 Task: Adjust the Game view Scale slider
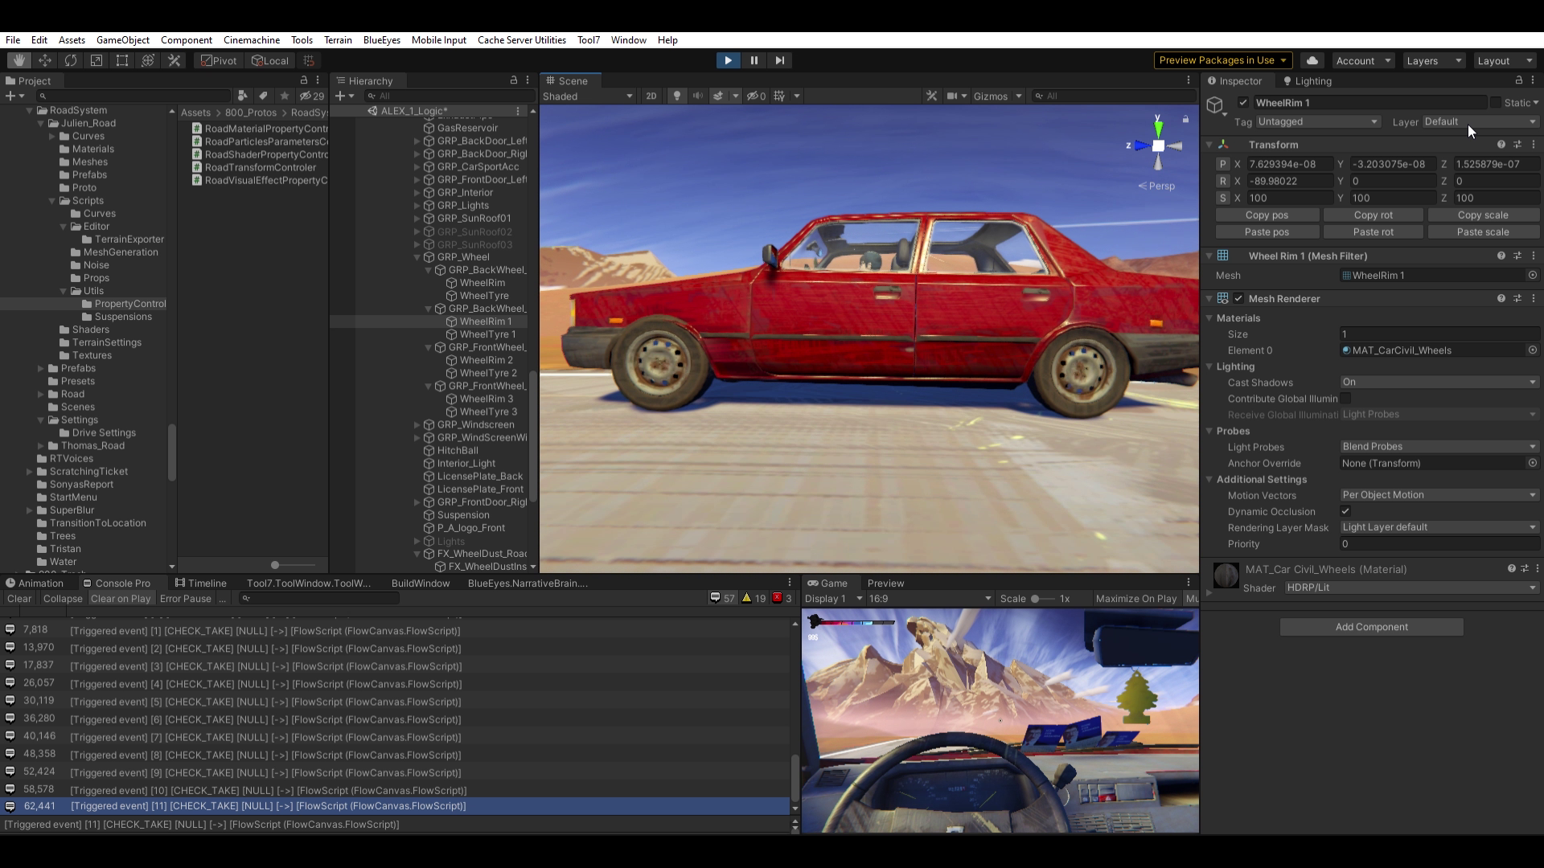pos(1042,598)
